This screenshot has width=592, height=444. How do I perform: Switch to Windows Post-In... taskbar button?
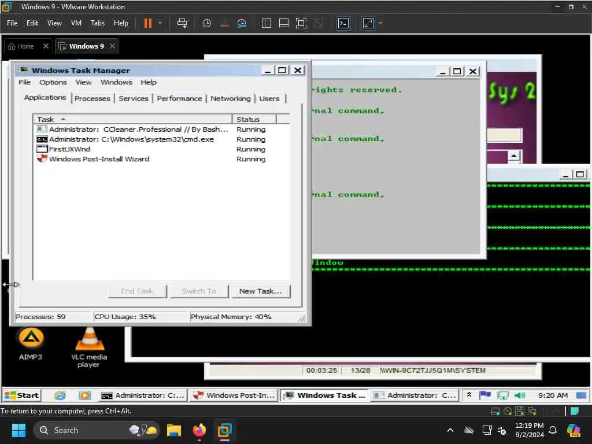click(234, 395)
